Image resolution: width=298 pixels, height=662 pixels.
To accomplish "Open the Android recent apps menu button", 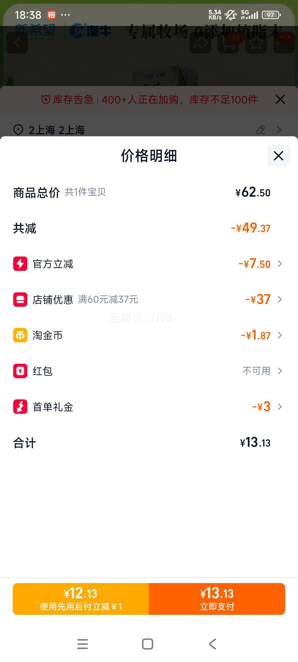I will [83, 644].
